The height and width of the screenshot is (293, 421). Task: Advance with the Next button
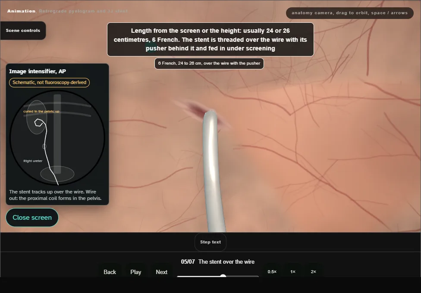click(x=162, y=272)
